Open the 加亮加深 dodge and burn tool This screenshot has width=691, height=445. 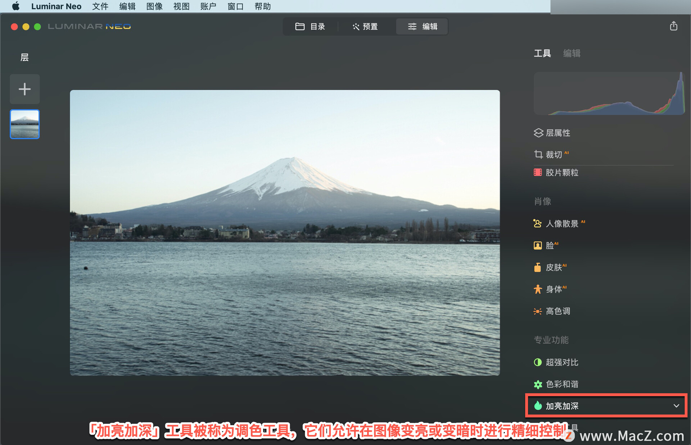pyautogui.click(x=606, y=406)
